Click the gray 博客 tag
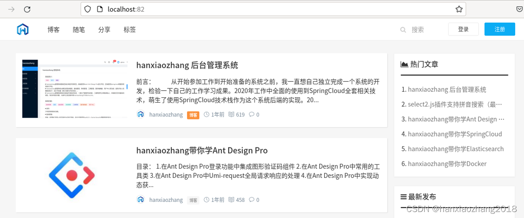 tap(193, 200)
